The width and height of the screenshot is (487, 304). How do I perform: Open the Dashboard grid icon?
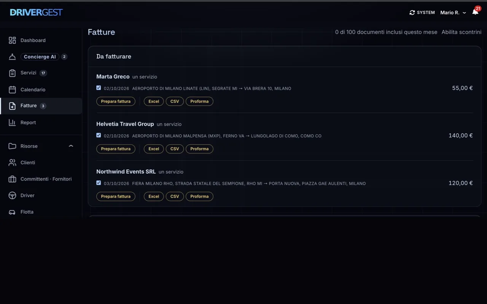(x=12, y=40)
